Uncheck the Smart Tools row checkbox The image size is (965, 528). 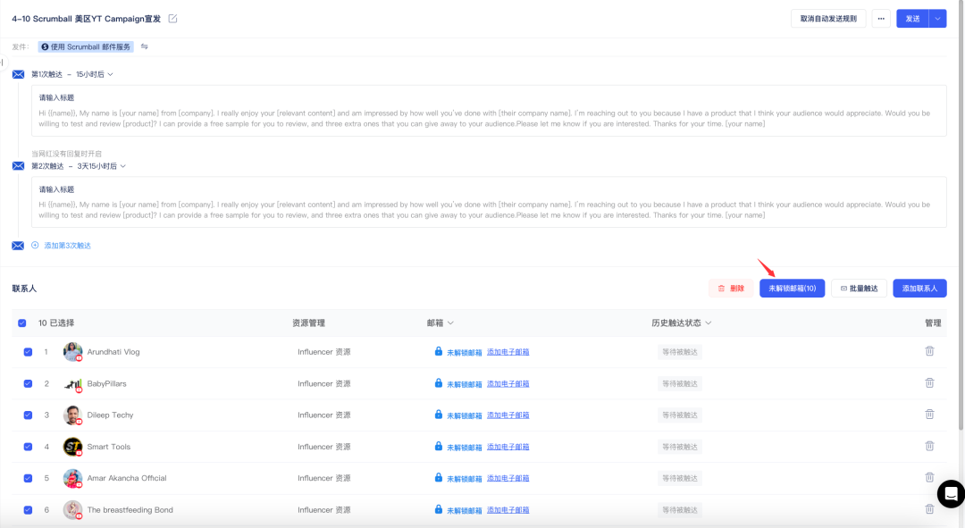(x=28, y=447)
